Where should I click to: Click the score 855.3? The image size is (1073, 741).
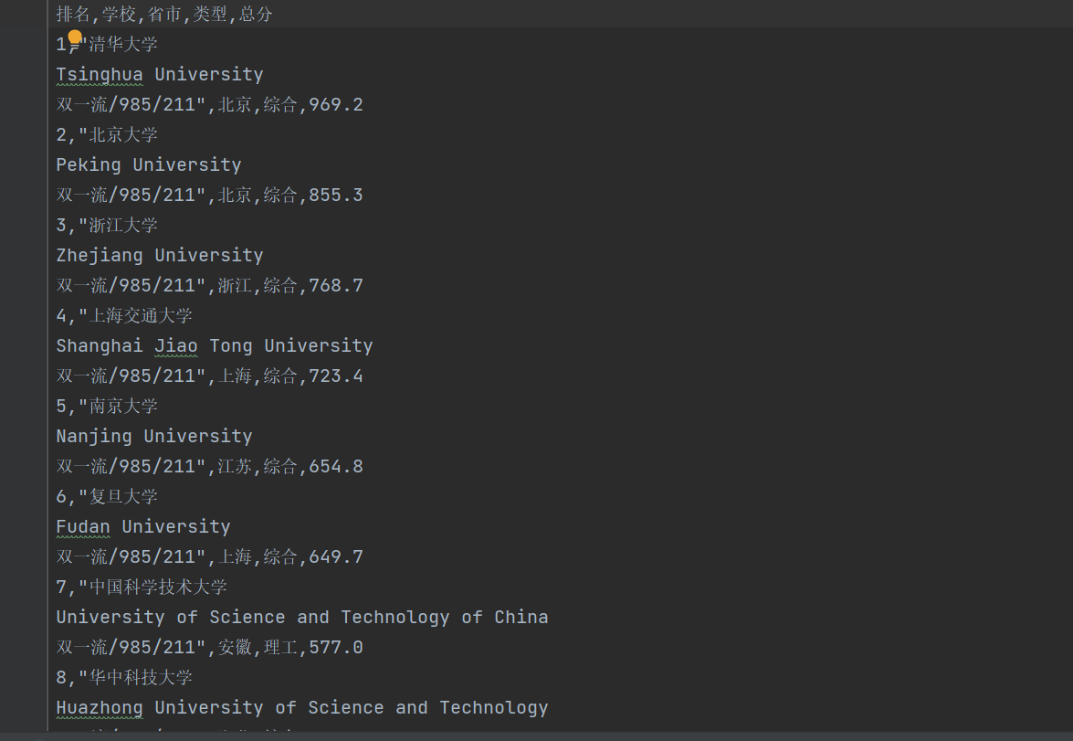(336, 196)
